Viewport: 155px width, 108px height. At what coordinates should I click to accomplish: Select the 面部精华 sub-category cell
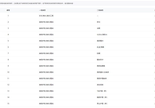pyautogui.click(x=100, y=41)
